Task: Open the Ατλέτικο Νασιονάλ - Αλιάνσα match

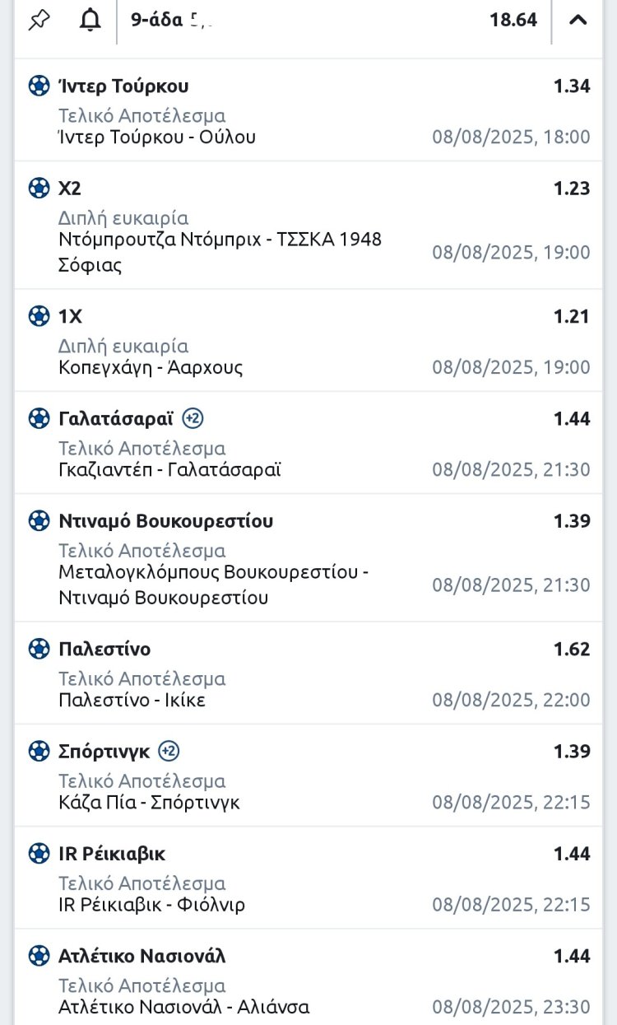Action: click(184, 1007)
